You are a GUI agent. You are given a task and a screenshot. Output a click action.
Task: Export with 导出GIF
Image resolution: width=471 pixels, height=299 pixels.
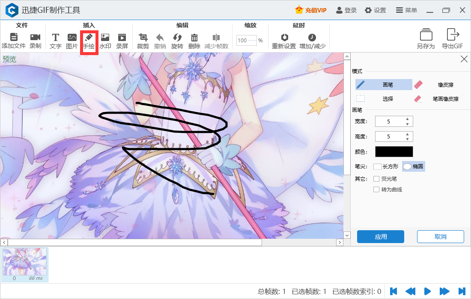coord(453,38)
